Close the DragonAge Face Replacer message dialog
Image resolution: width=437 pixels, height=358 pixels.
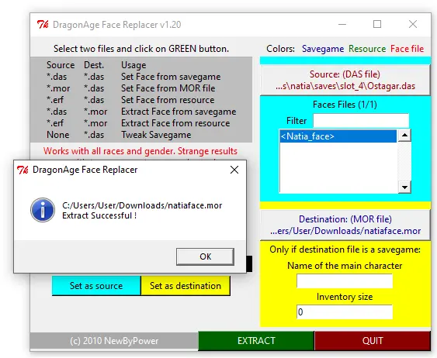click(x=234, y=170)
